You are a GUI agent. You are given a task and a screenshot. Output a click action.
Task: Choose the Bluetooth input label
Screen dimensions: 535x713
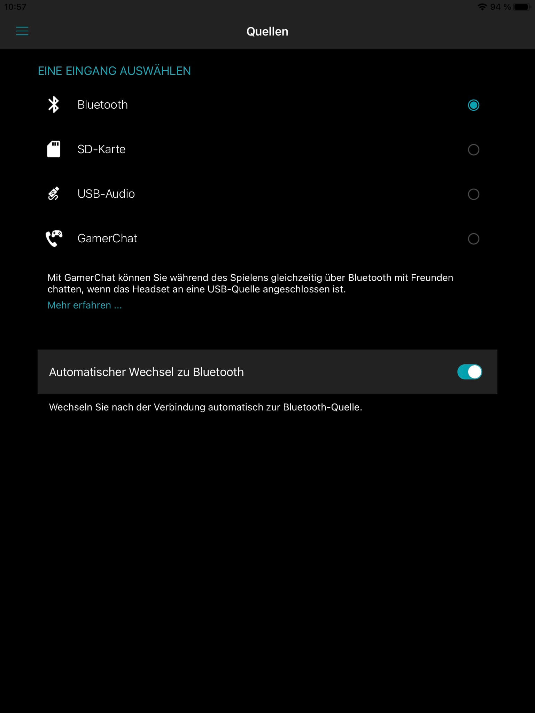point(102,105)
